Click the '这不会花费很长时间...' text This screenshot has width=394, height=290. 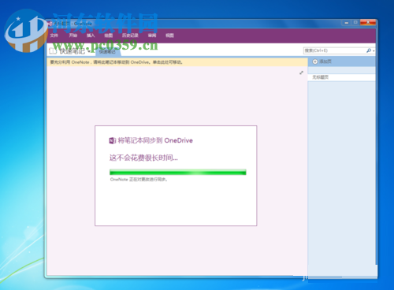(143, 158)
